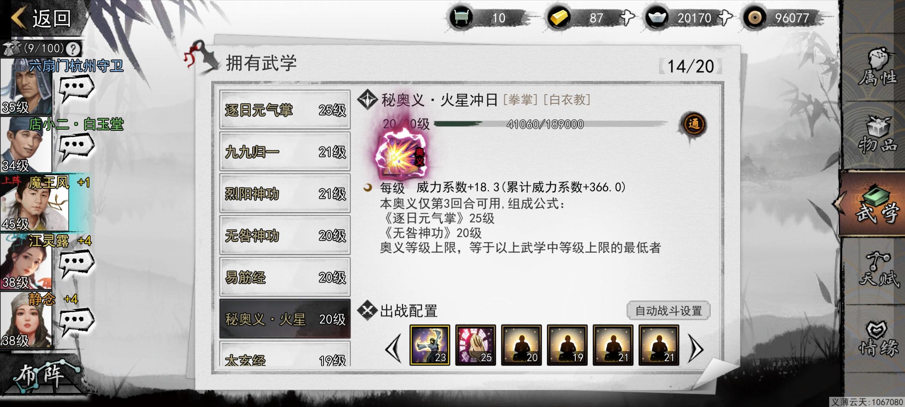Screen dimensions: 905x407
Task: Show previous battle skills with left arrow
Action: [x=394, y=349]
